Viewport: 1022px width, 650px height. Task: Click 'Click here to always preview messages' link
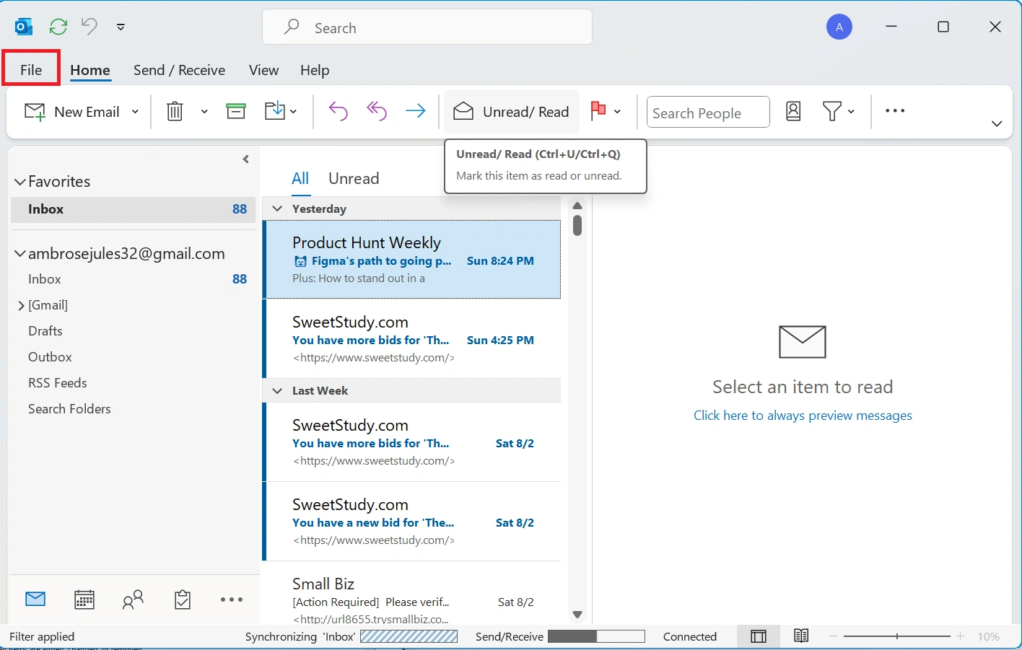[803, 416]
